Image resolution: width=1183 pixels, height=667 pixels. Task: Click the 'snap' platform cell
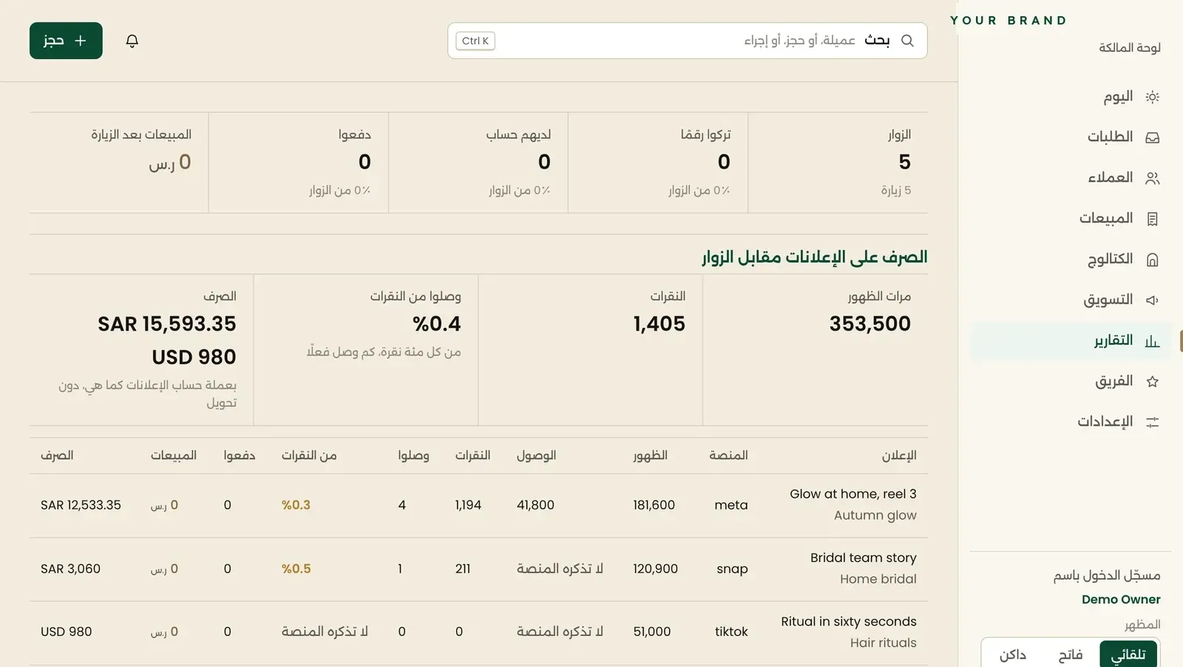coord(732,569)
